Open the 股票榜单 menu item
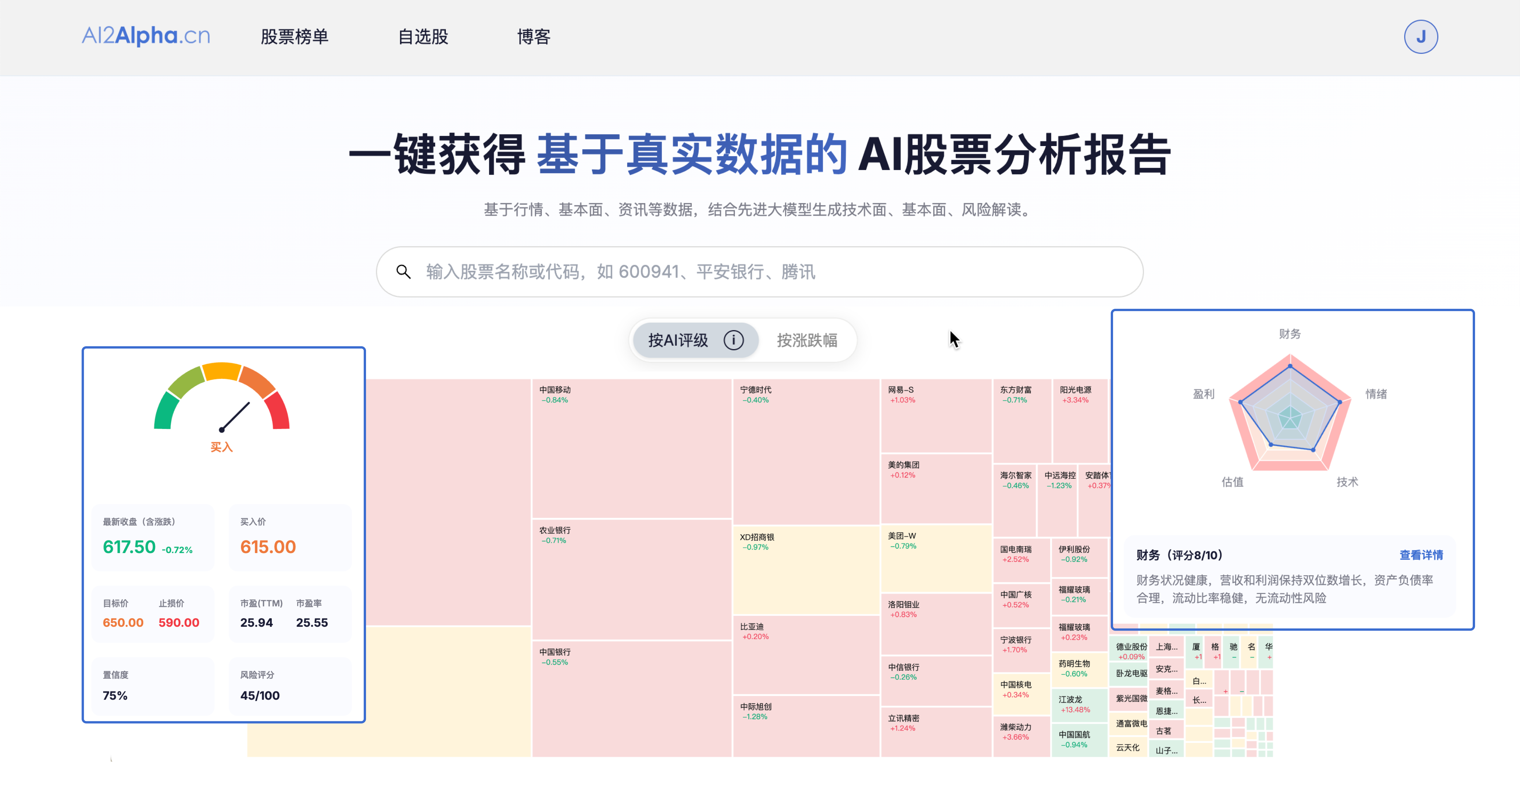Image resolution: width=1520 pixels, height=791 pixels. click(x=295, y=37)
